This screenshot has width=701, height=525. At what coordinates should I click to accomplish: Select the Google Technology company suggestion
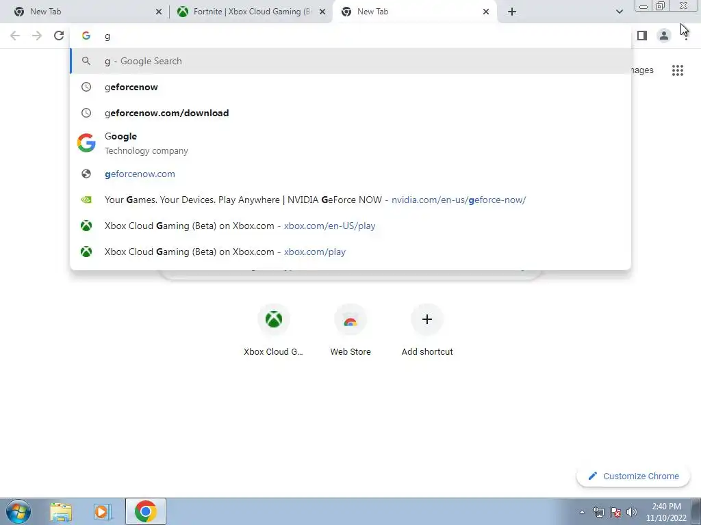[x=350, y=144]
